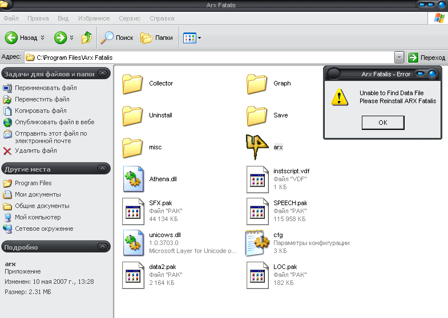This screenshot has width=448, height=318.
Task: Expand the address bar dropdown
Action: coord(399,58)
